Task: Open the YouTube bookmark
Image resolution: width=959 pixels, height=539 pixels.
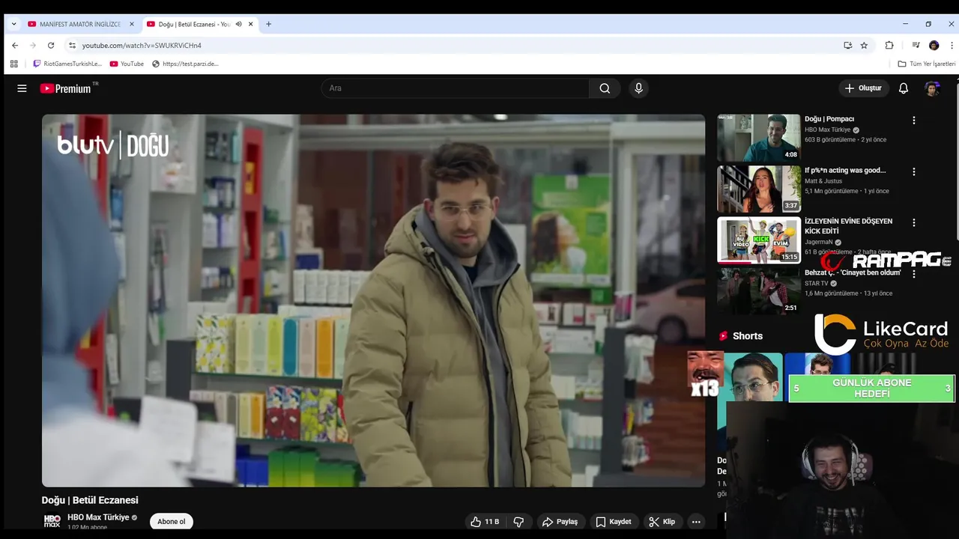Action: click(x=127, y=64)
